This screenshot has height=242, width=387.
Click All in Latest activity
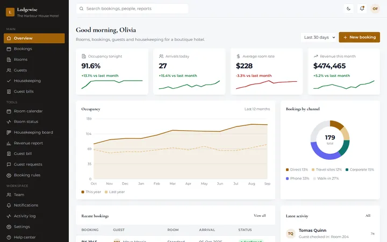point(368,216)
